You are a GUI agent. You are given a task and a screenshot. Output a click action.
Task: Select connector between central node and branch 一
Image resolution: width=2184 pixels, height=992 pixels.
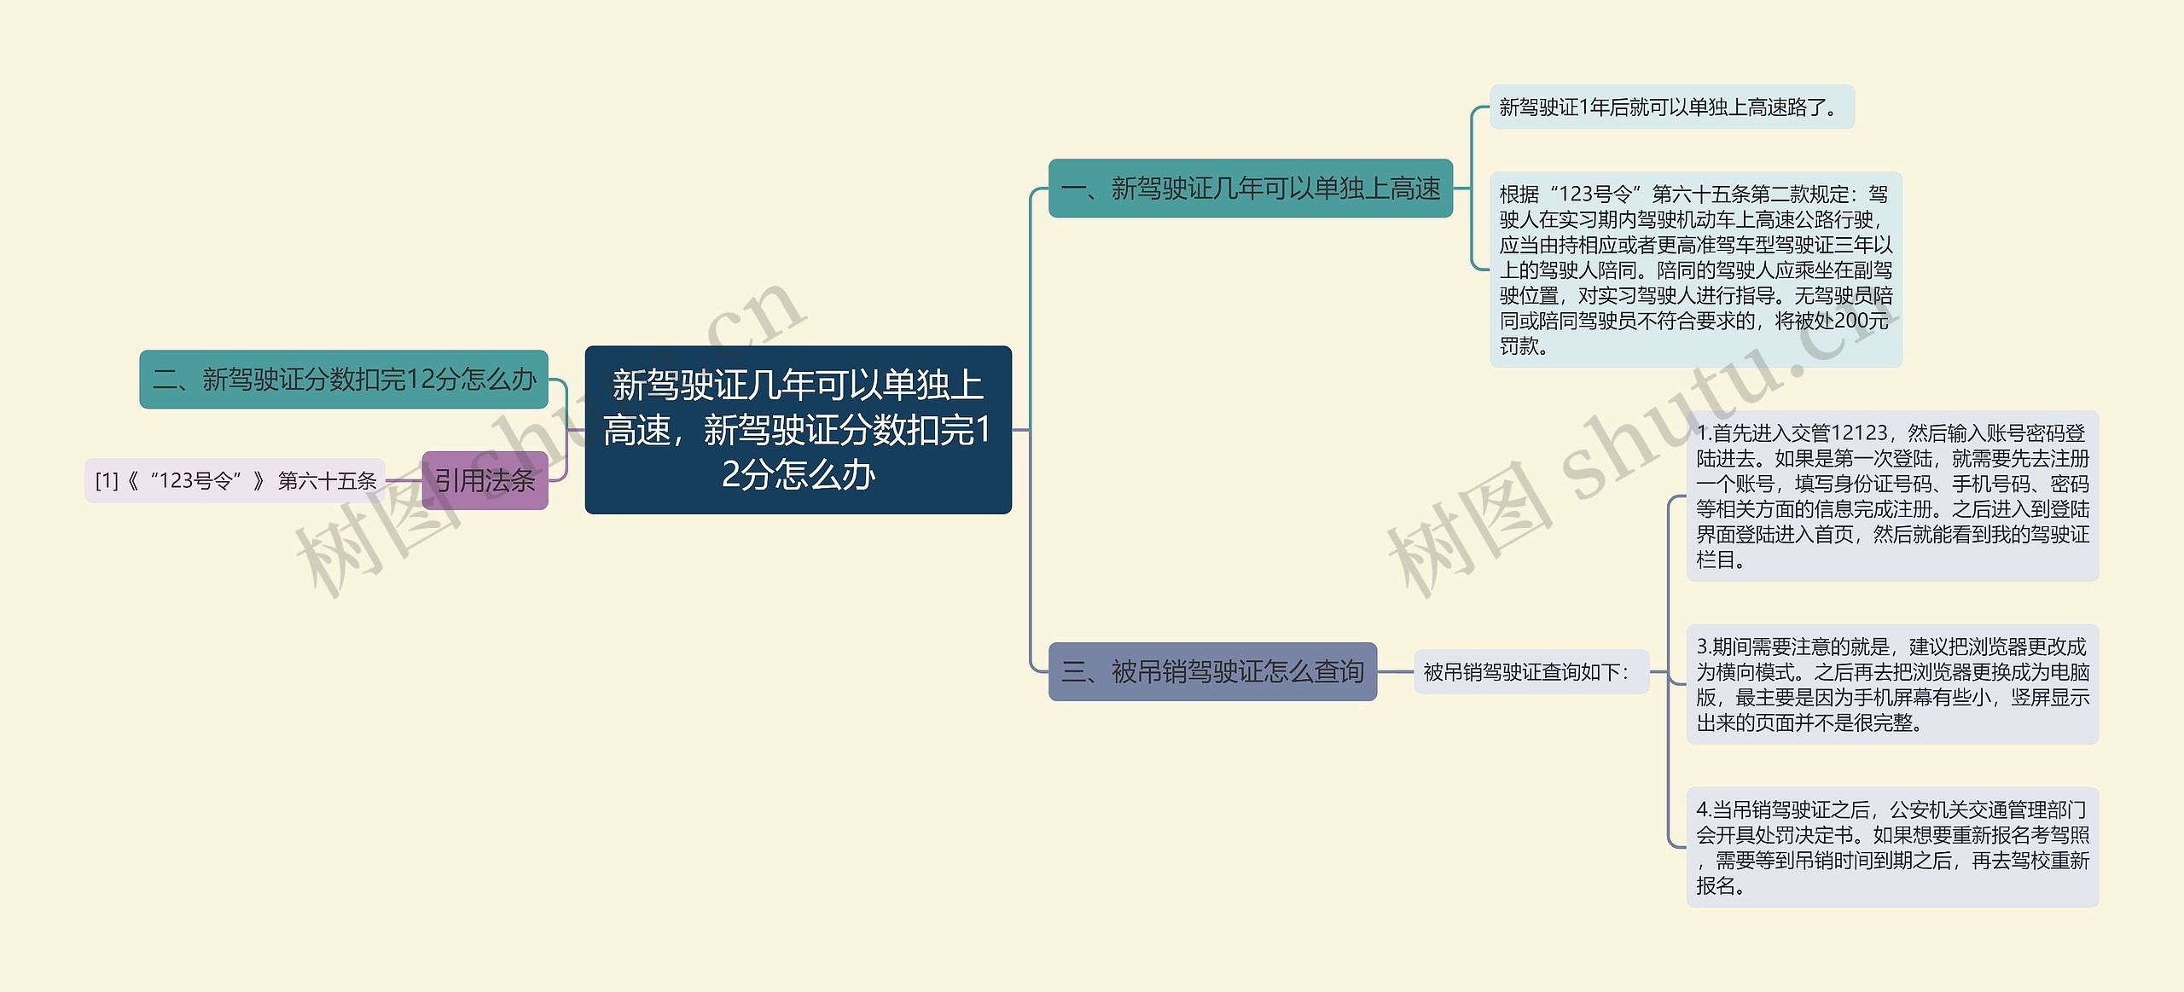click(x=1032, y=299)
